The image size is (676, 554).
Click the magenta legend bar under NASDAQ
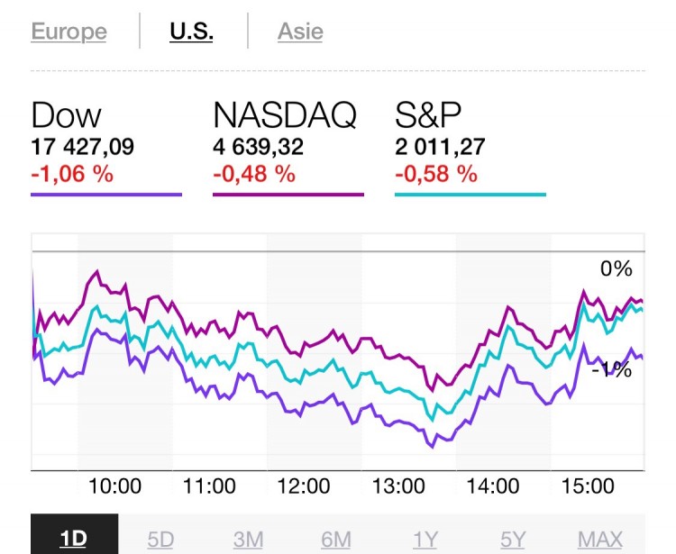(288, 194)
